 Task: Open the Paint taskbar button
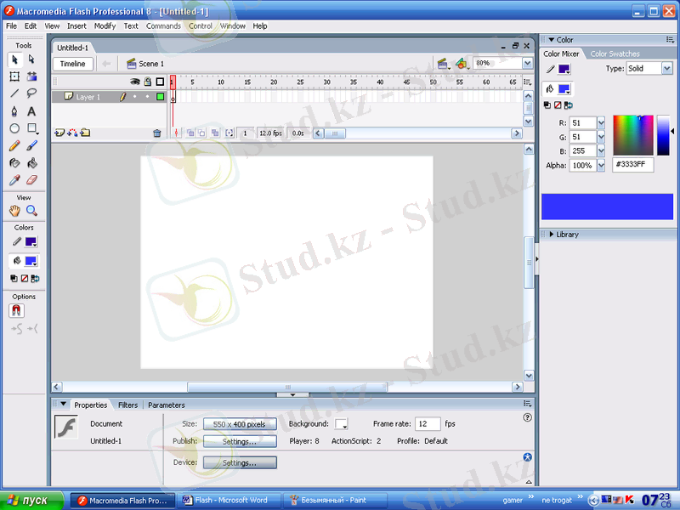click(x=335, y=501)
